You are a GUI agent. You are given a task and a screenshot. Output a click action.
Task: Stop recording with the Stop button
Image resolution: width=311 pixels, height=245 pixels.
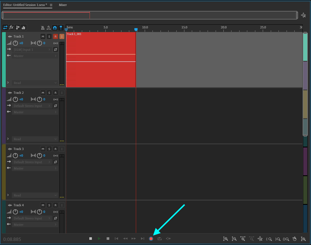point(91,238)
